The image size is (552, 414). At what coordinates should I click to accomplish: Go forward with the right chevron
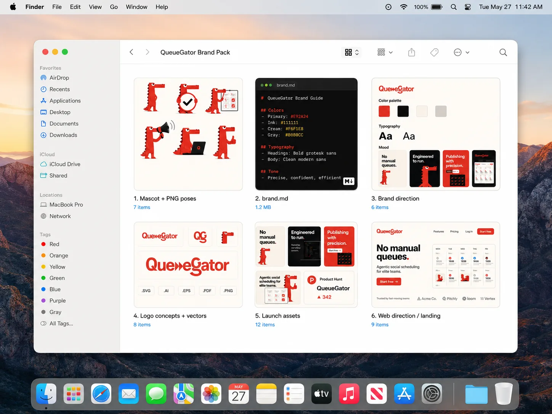[x=148, y=52]
